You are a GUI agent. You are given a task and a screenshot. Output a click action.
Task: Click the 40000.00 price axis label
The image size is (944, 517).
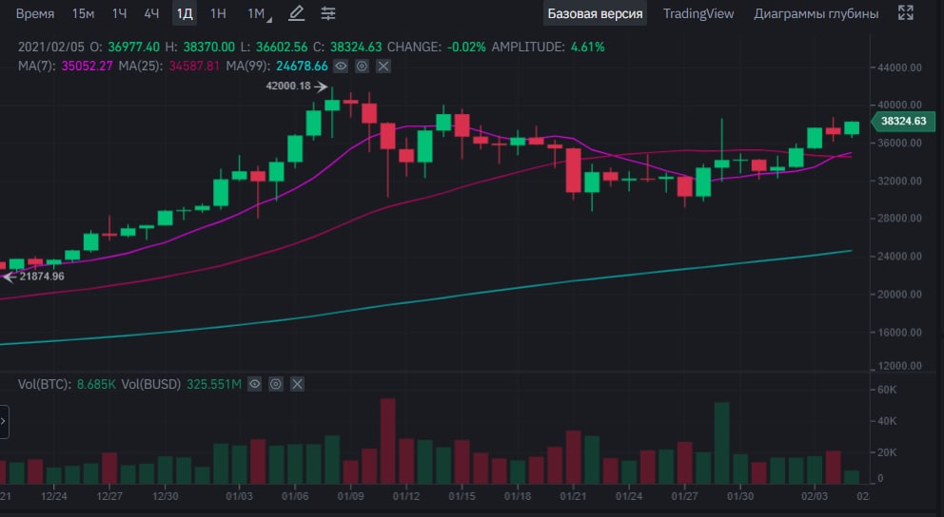click(899, 105)
